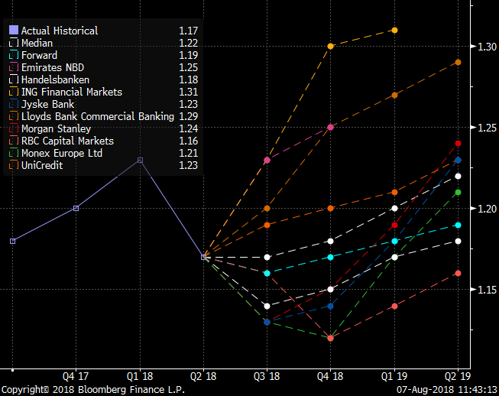The width and height of the screenshot is (499, 396).
Task: Select the "Monex Europe Ltd" legend label
Action: (x=62, y=153)
